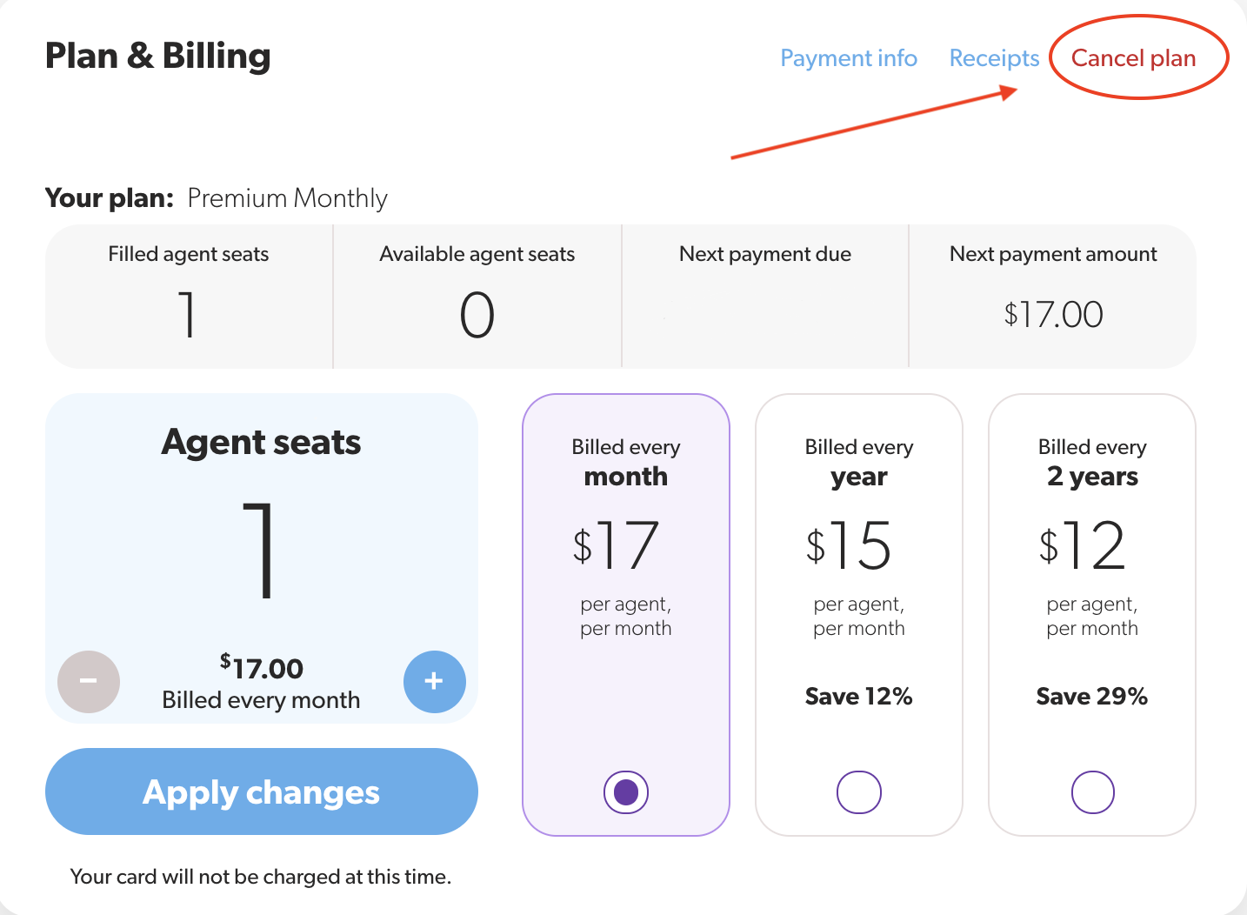Click the Available agent seats value
Viewport: 1247px width, 915px height.
click(x=477, y=315)
